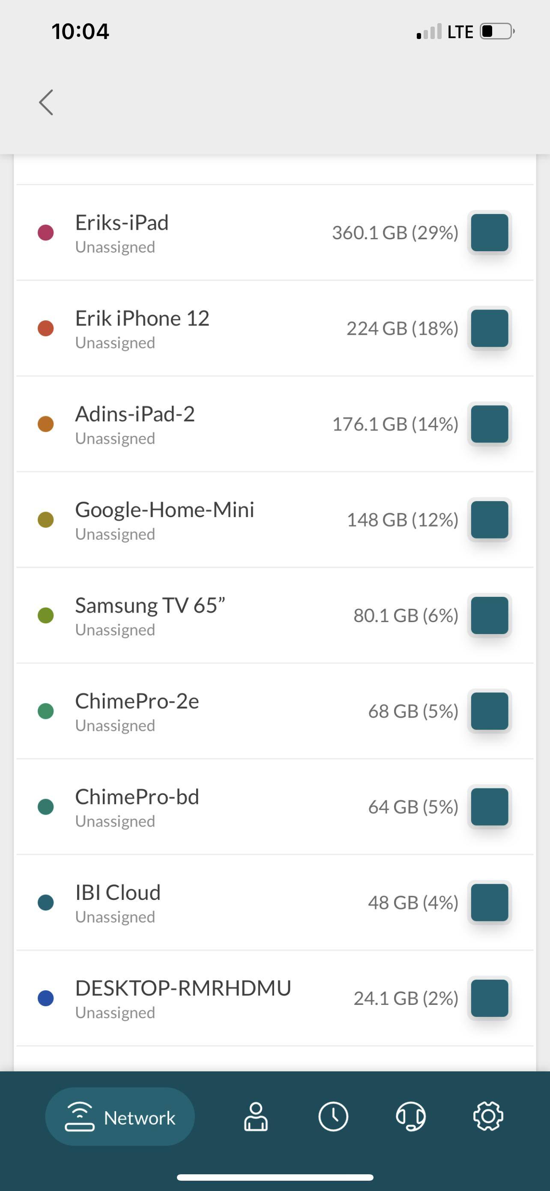Open the clock history tab icon
The width and height of the screenshot is (550, 1191).
pos(333,1116)
